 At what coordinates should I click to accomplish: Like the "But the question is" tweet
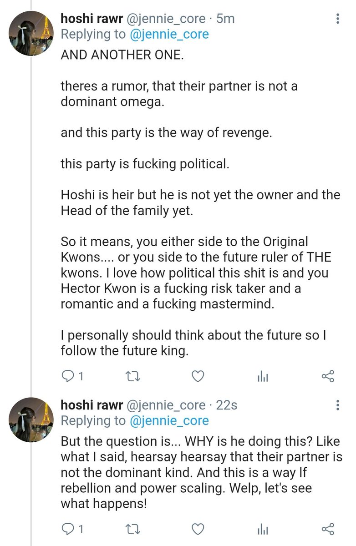coord(197,529)
